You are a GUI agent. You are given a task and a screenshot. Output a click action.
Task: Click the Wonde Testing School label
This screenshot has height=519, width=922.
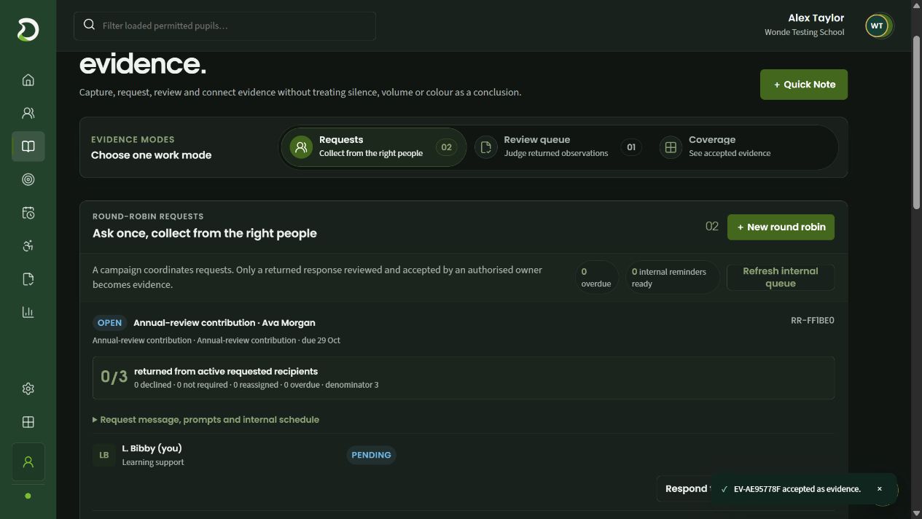(804, 32)
